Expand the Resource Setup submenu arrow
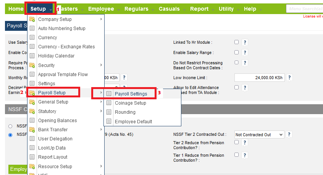The image size is (323, 175). tap(101, 166)
